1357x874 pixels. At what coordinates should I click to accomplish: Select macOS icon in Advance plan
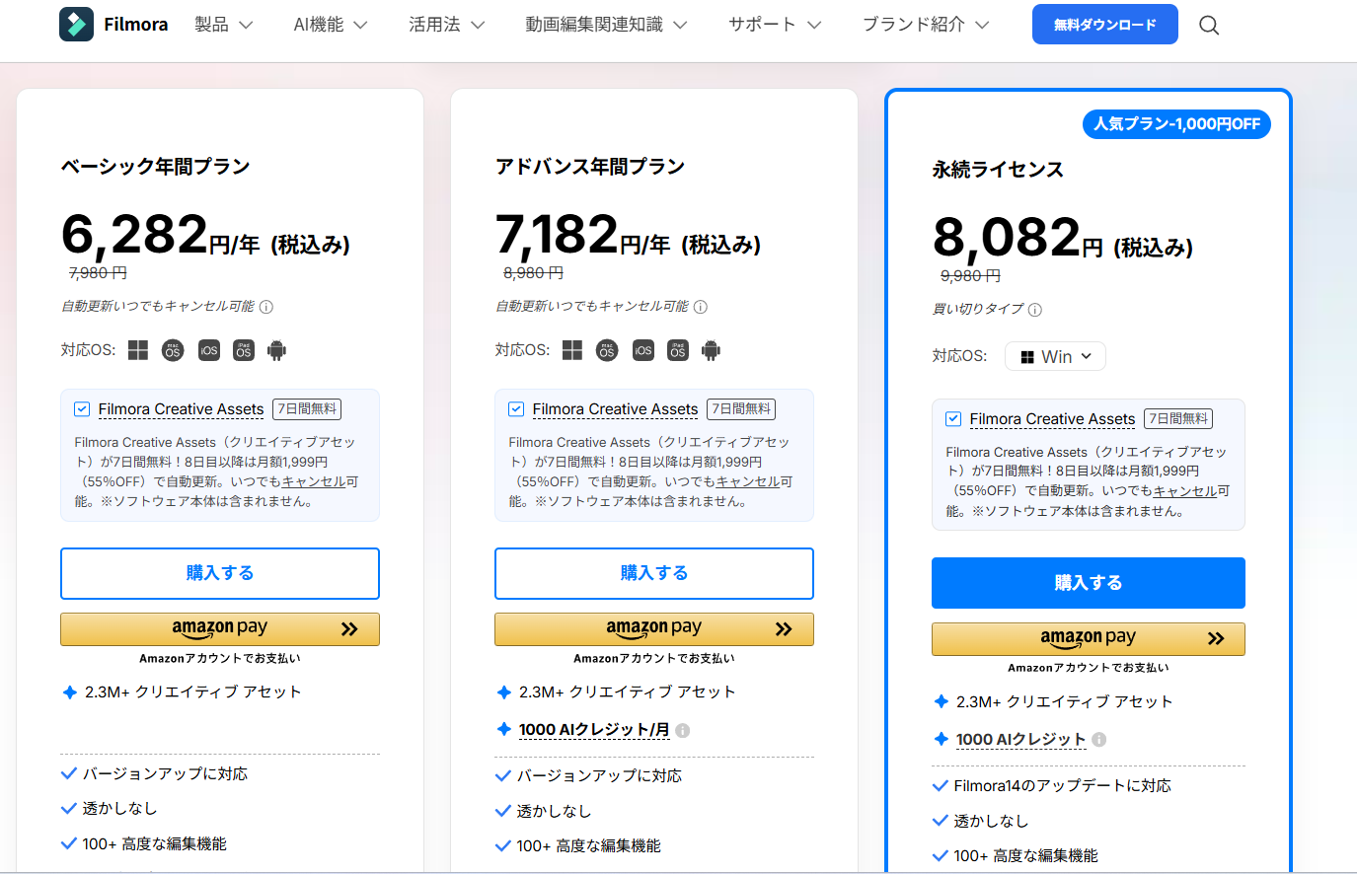[607, 350]
